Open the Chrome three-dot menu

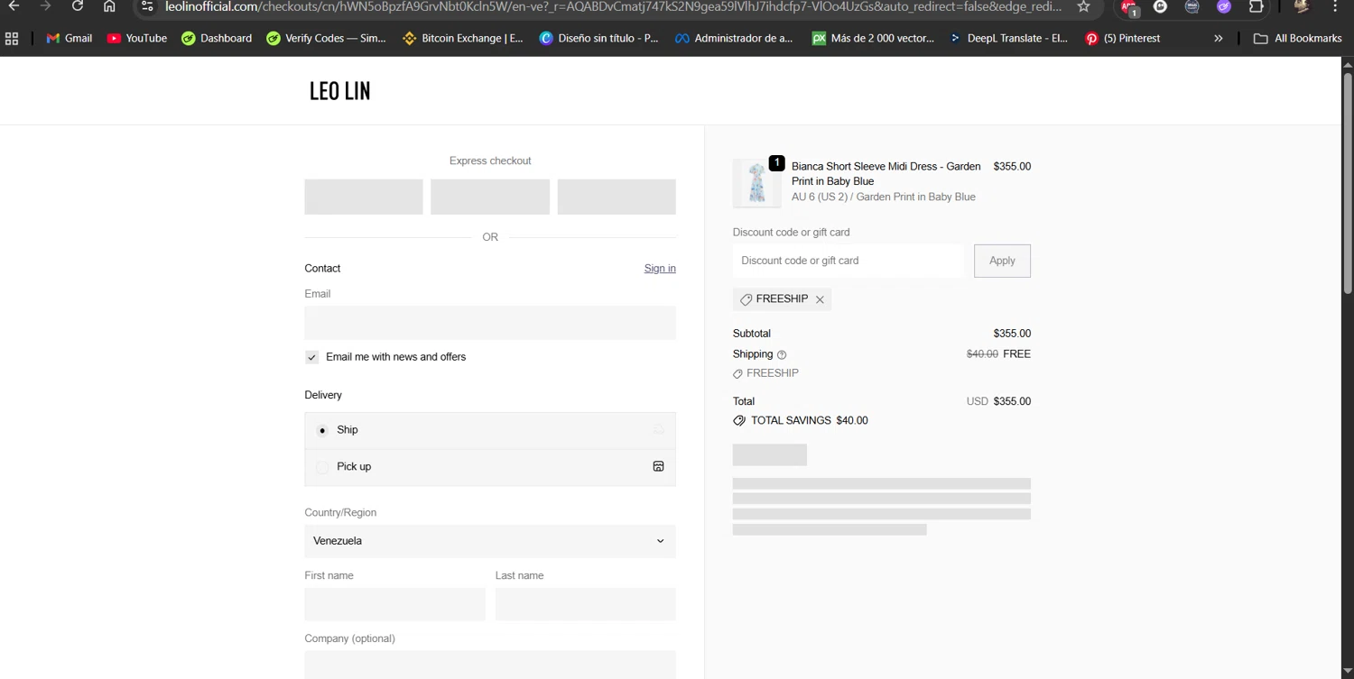(1335, 6)
